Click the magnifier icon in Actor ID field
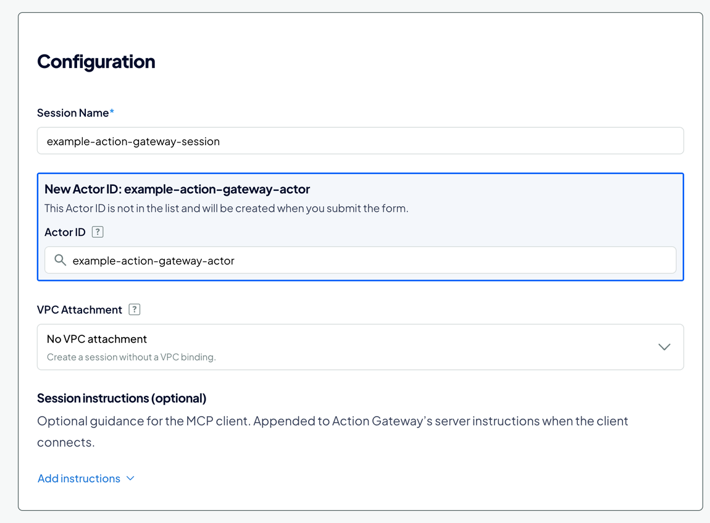This screenshot has height=523, width=710. (61, 260)
